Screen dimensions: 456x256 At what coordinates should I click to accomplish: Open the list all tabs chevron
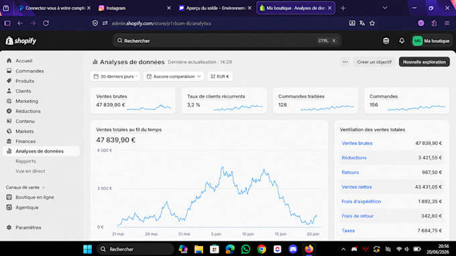tap(385, 8)
